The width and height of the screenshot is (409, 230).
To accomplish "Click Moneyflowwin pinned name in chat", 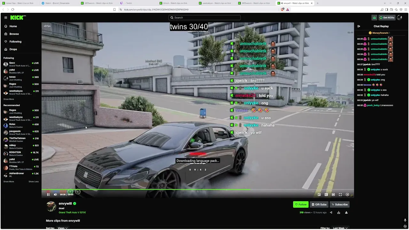I will [380, 33].
